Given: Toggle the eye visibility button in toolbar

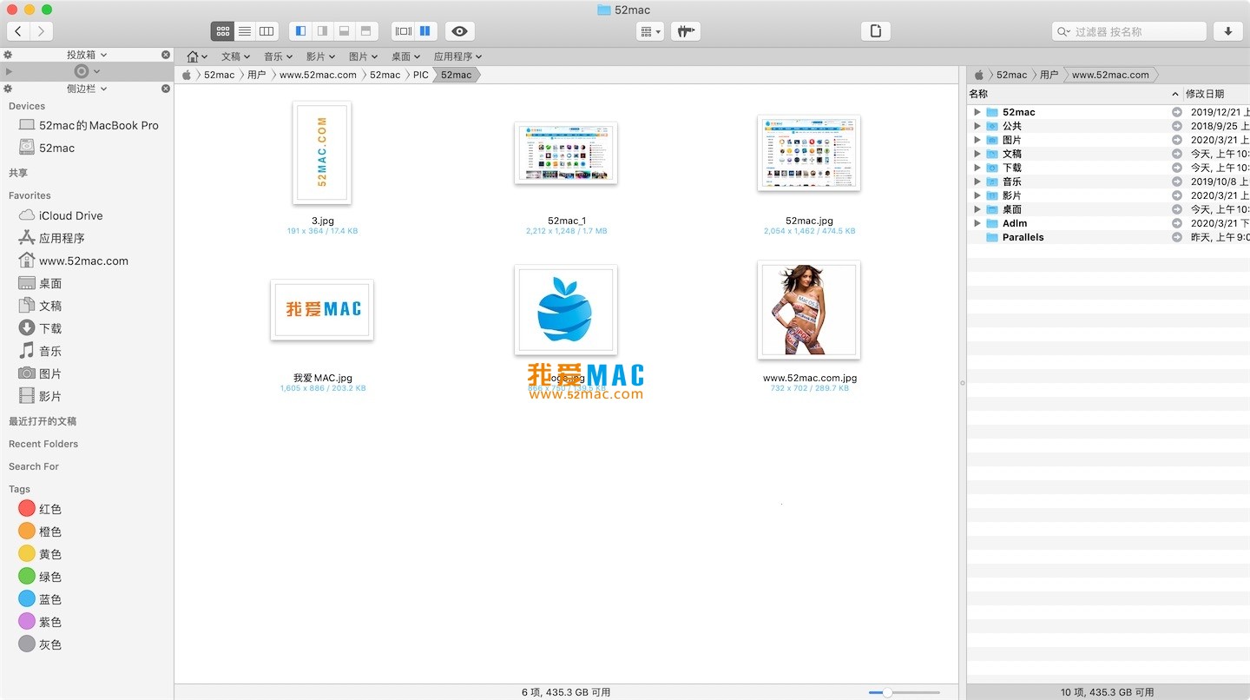Looking at the screenshot, I should 460,31.
